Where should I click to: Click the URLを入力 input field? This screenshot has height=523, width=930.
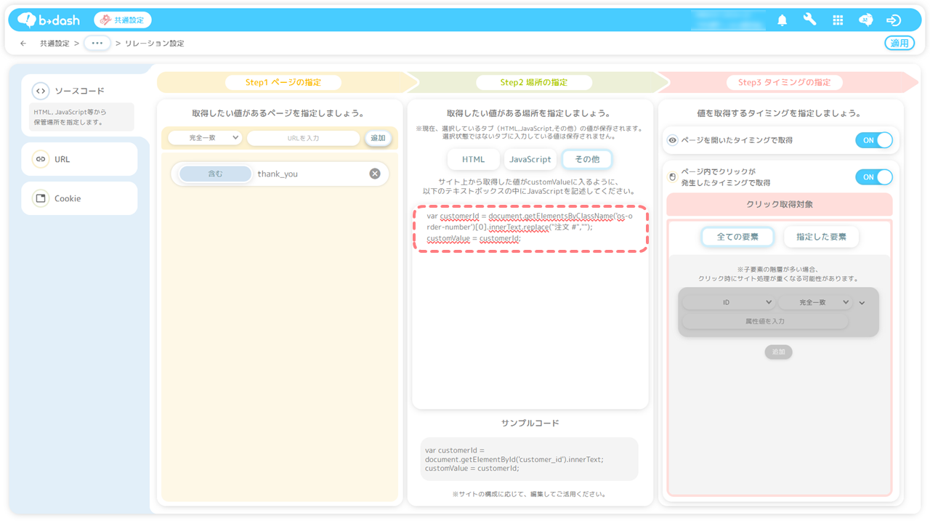click(x=303, y=138)
